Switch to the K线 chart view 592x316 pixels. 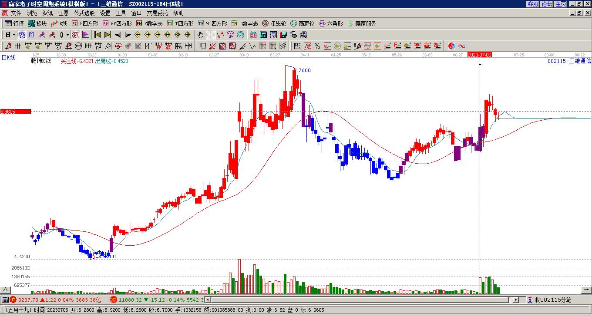(59, 23)
